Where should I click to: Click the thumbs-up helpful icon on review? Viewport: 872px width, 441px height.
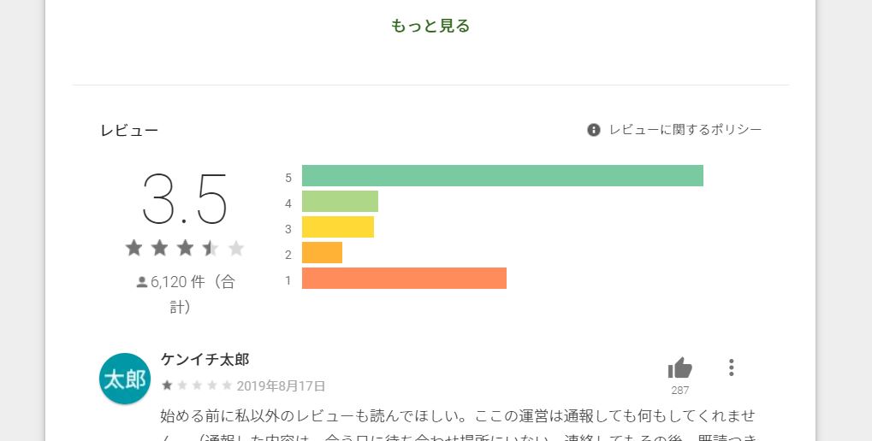click(x=679, y=367)
